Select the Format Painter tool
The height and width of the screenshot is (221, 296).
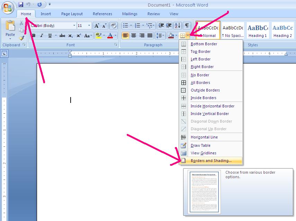click(21, 38)
